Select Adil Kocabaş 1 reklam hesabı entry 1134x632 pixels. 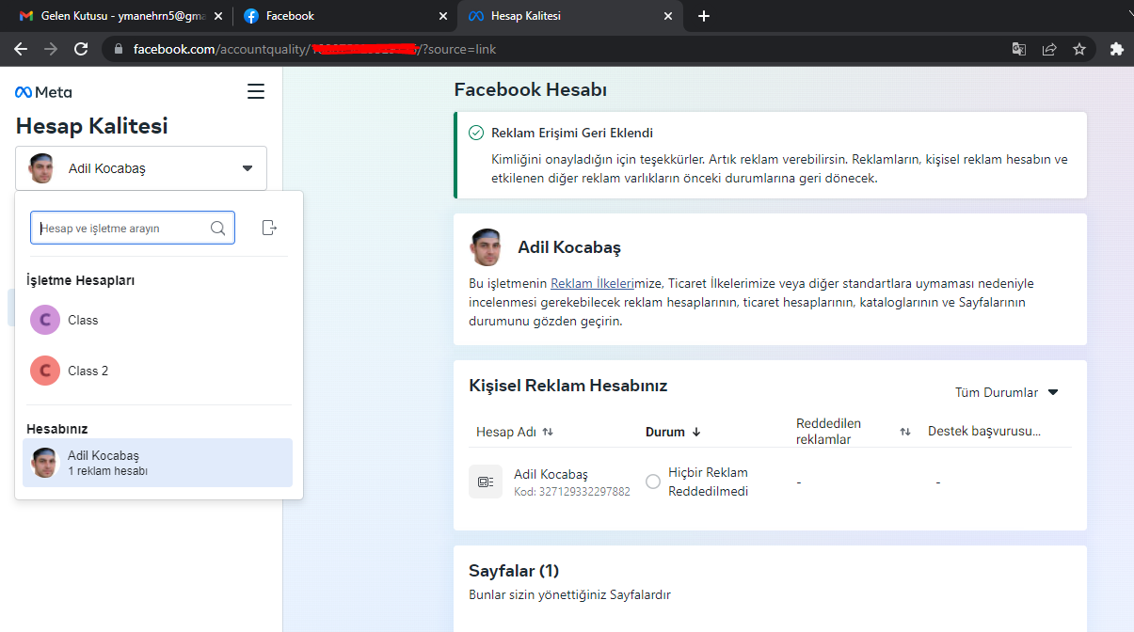pyautogui.click(x=157, y=463)
